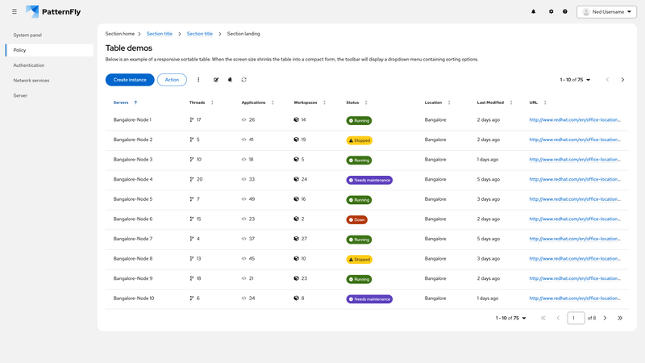Open the settings gear in header

[551, 11]
